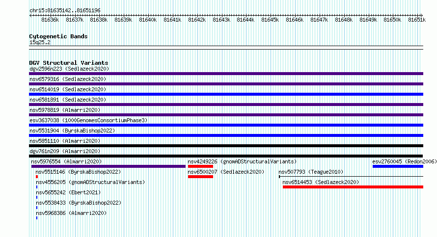Select nsv6581891 (Sedlazeck2020) label
The width and height of the screenshot is (437, 237).
click(68, 100)
